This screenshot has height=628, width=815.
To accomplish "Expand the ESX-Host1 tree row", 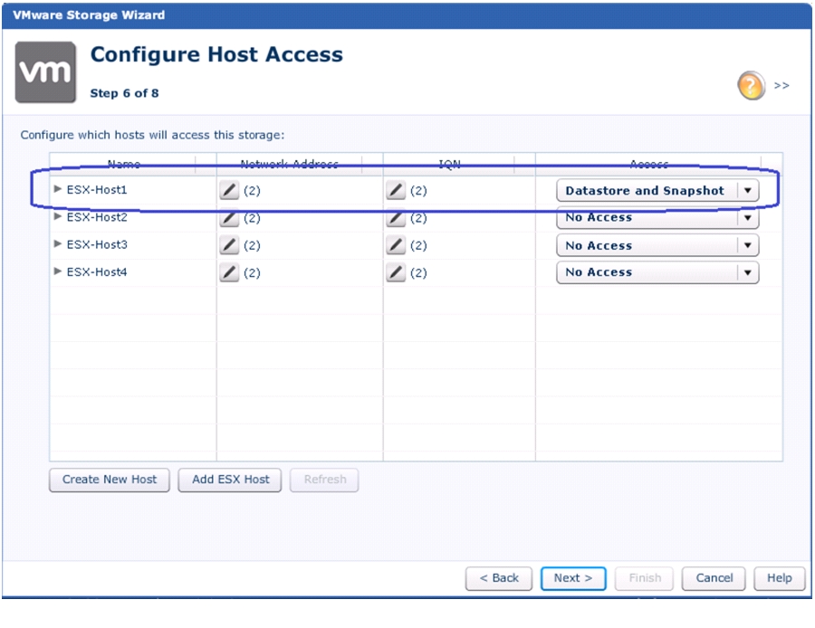I will 58,188.
